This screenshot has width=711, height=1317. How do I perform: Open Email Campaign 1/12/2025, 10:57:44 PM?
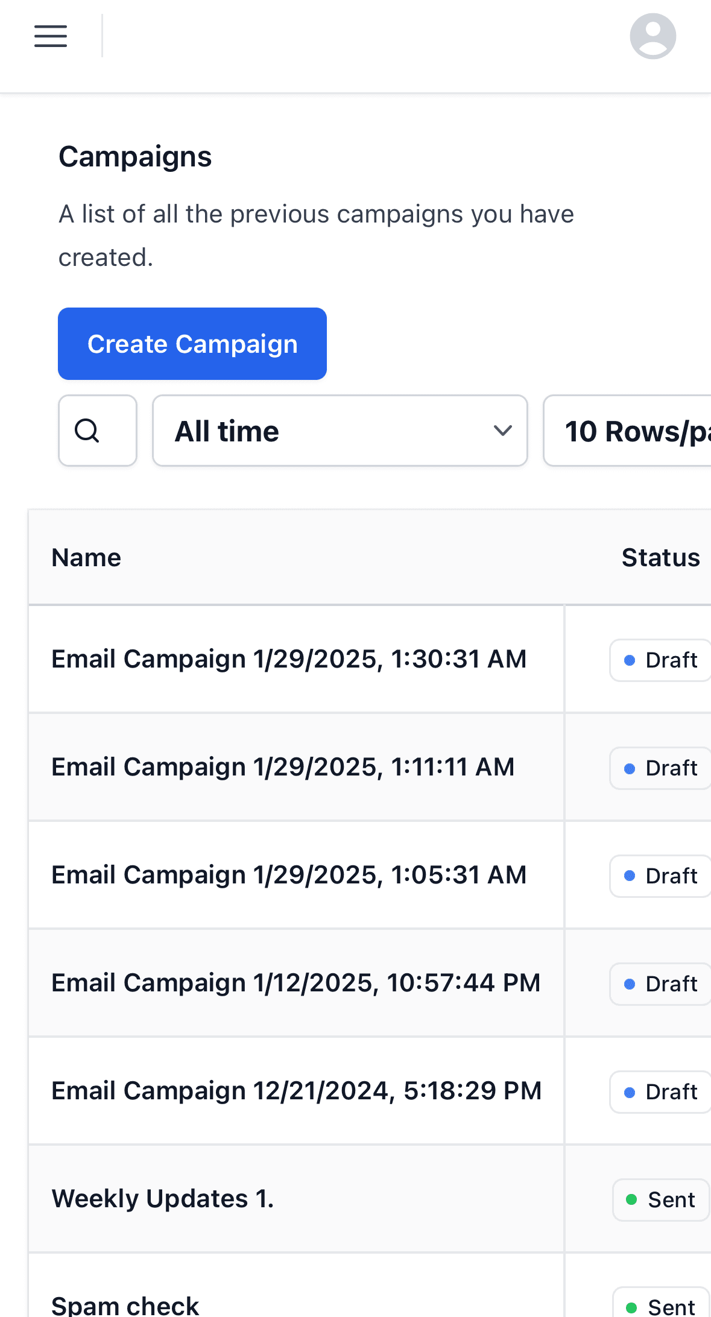[x=295, y=983]
